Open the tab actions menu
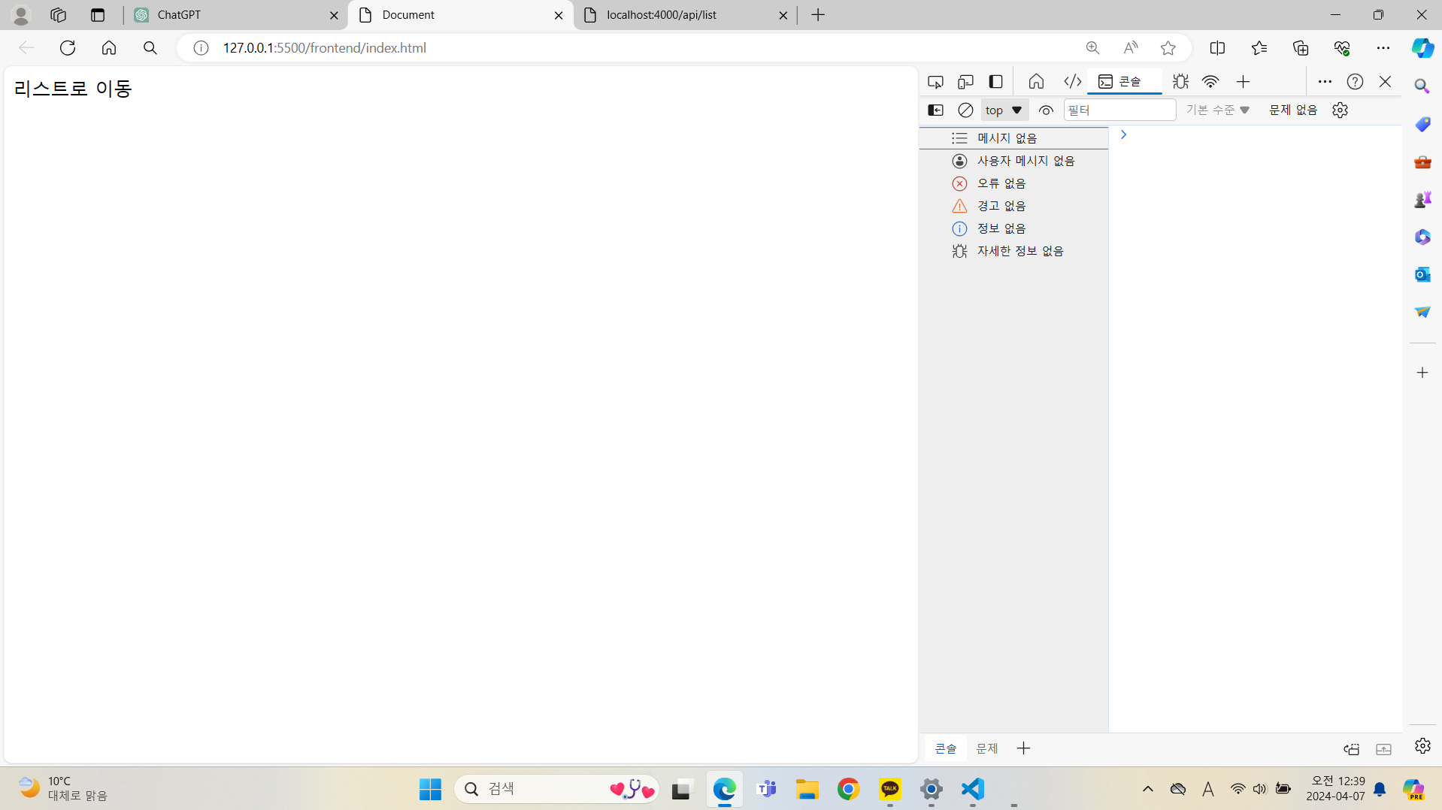Screen dimensions: 1442x810 coord(98,15)
